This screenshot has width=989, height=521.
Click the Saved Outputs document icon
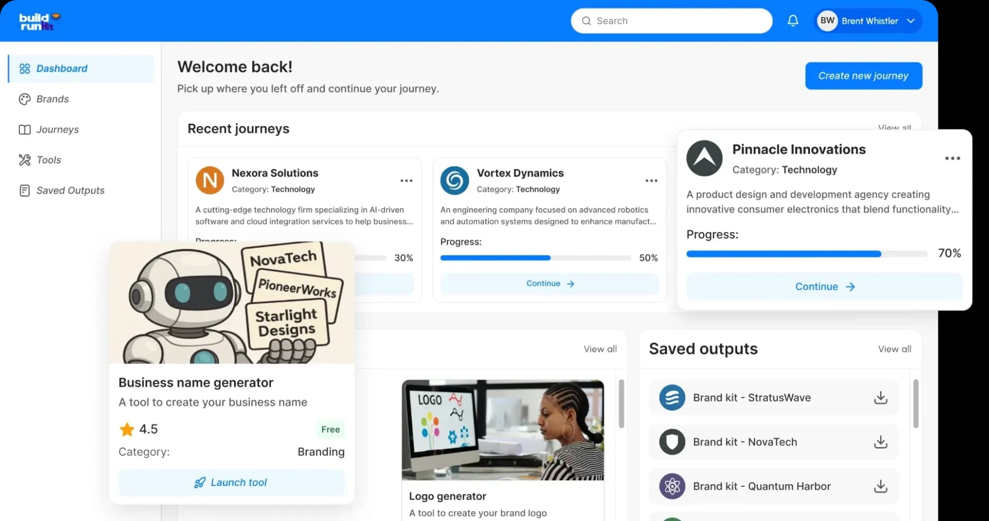pyautogui.click(x=24, y=190)
